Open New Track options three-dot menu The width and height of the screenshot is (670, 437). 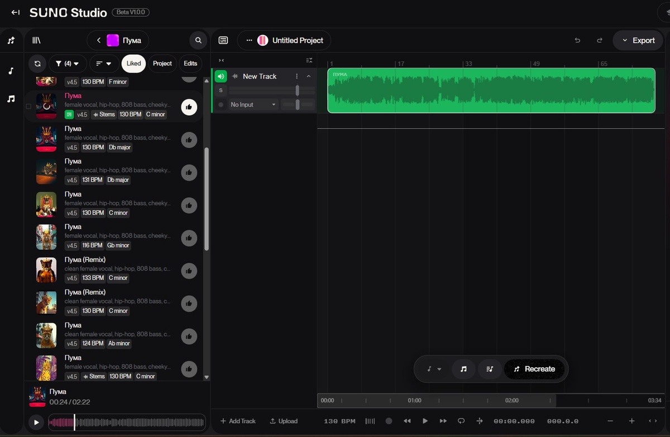296,76
